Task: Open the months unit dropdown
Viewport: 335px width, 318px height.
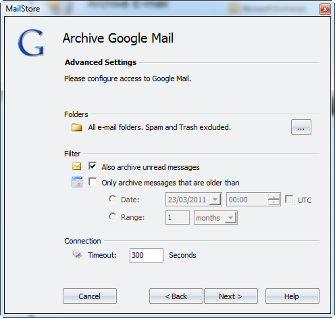Action: (x=231, y=218)
